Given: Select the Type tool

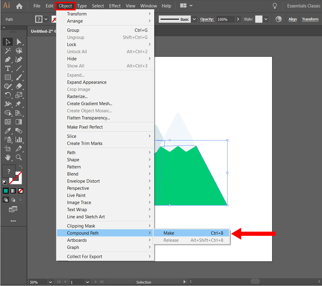Looking at the screenshot, I should pos(8,68).
